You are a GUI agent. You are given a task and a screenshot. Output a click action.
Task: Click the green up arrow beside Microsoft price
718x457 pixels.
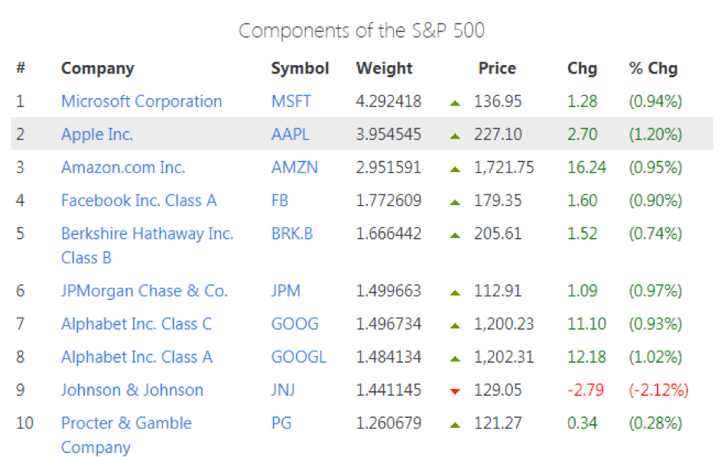click(456, 103)
